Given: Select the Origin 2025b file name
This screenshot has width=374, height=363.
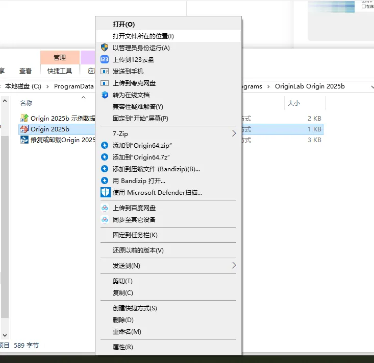Looking at the screenshot, I should (50, 129).
